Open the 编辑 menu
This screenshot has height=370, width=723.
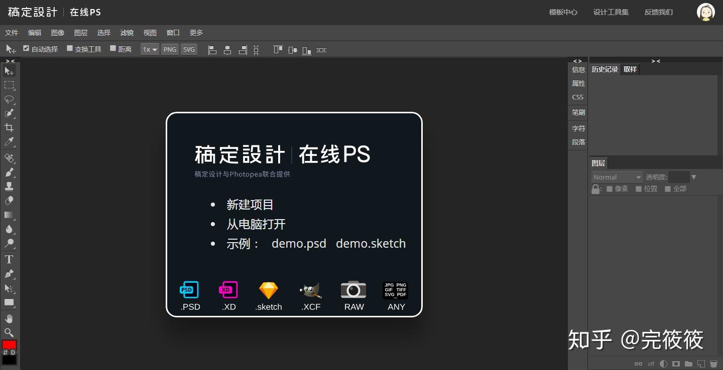(x=35, y=33)
